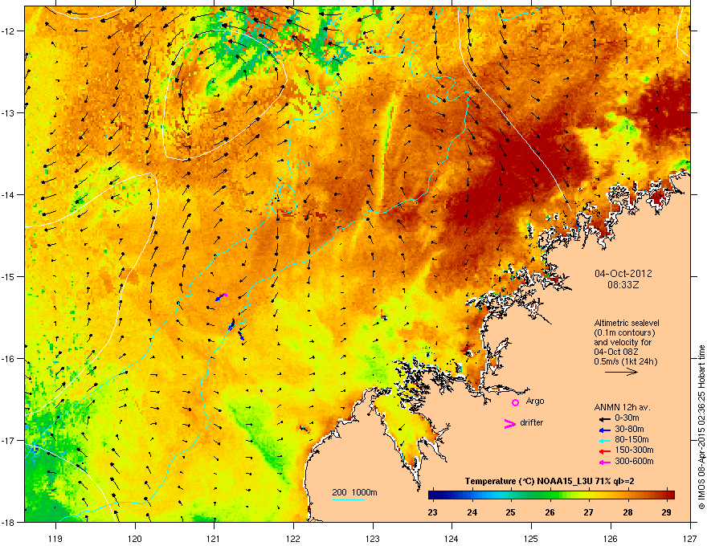
Task: Click the blue-magenta mooring arrow near 121E, 15.2S
Action: [220, 297]
